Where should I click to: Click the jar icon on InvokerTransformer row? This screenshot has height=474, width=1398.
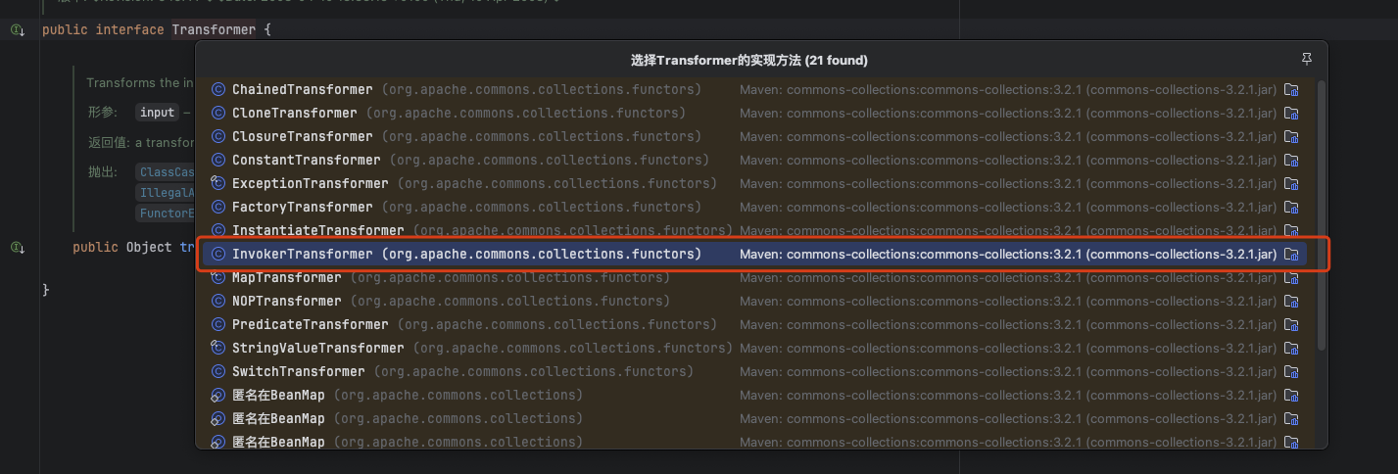[1291, 254]
